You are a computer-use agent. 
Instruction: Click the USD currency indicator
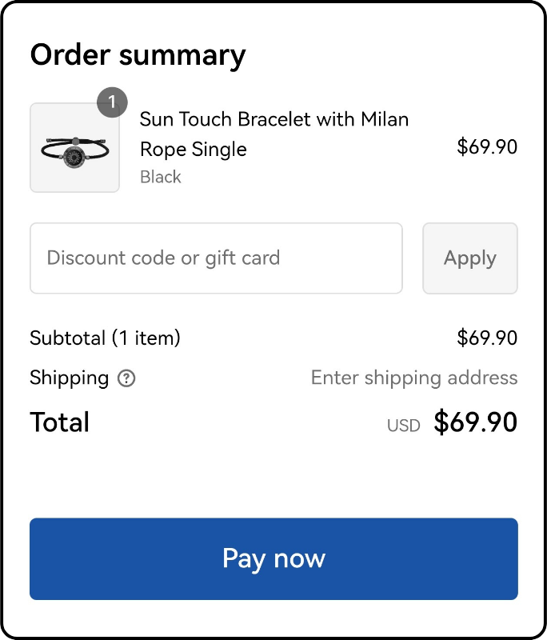pos(403,426)
